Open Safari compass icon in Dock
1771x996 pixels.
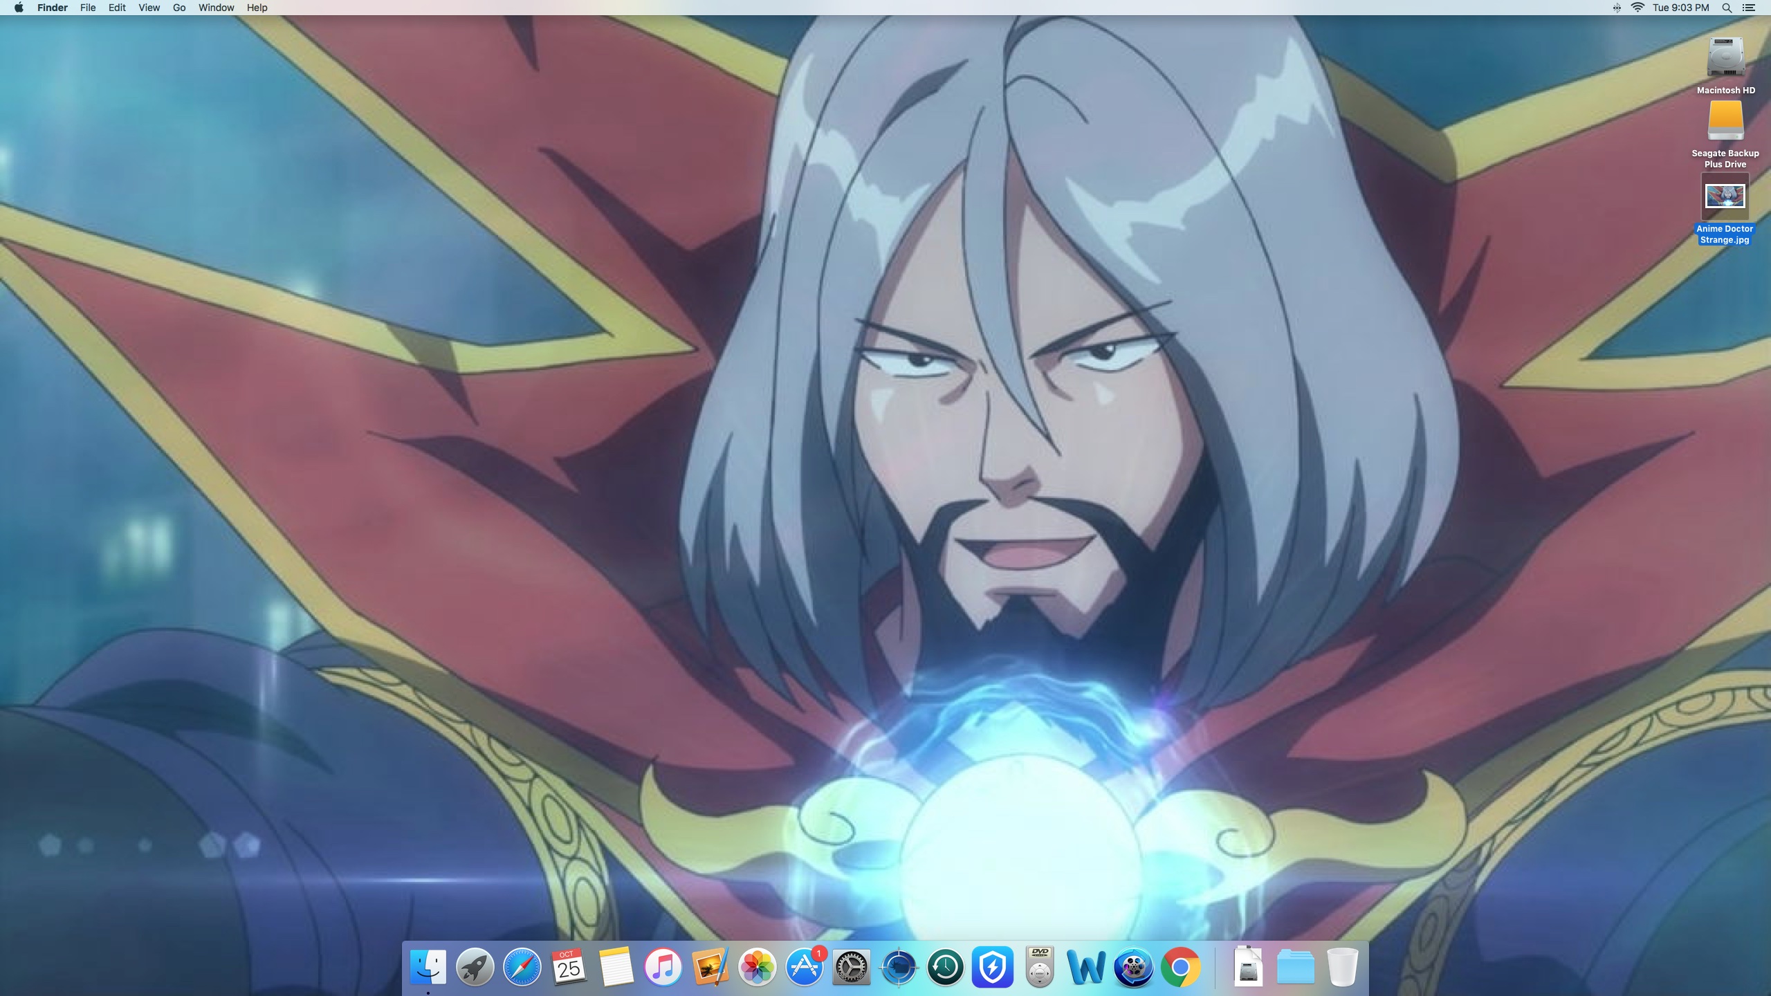pos(522,967)
